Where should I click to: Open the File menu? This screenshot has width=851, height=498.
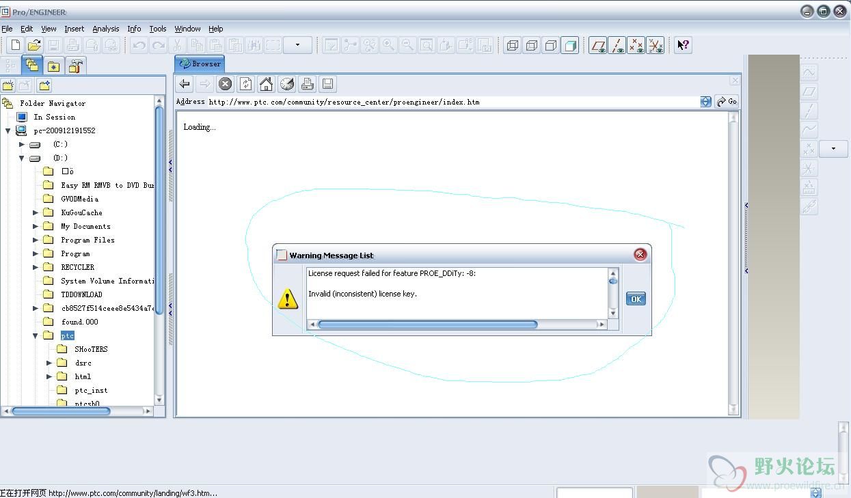pyautogui.click(x=7, y=29)
